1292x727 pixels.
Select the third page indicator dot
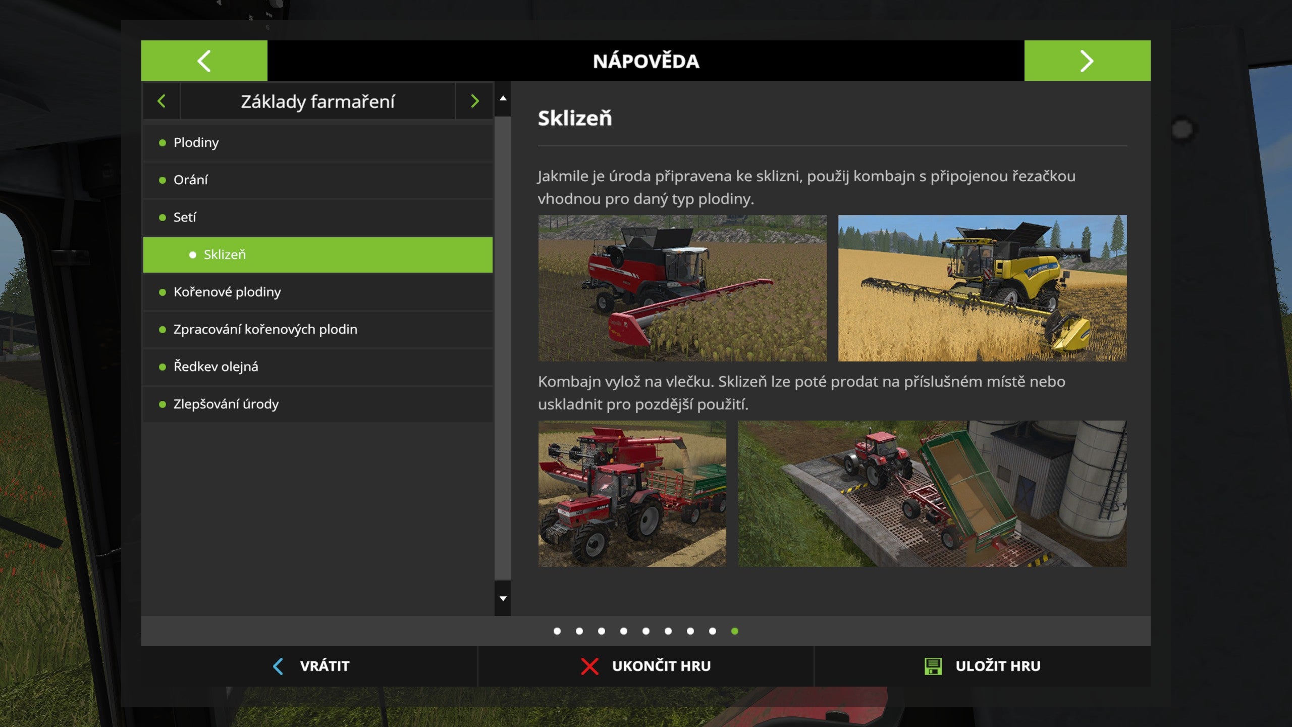[602, 631]
